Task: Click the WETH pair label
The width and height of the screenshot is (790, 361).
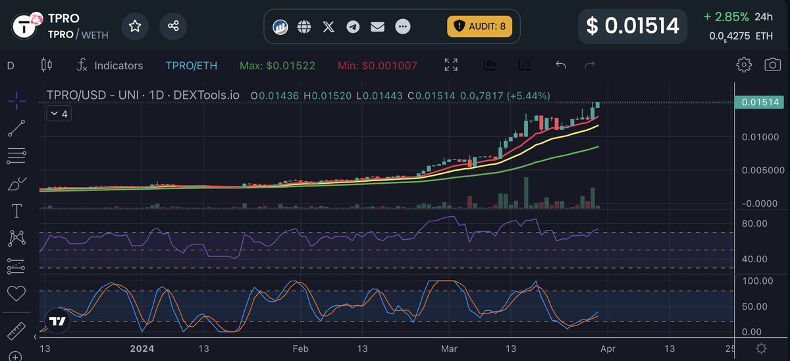Action: coord(96,34)
